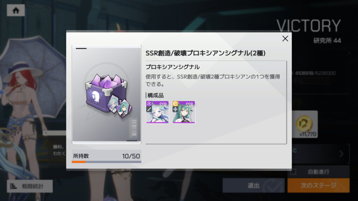
Task: Toggle the auto-advance (自動進行) checkbox
Action: point(293,172)
